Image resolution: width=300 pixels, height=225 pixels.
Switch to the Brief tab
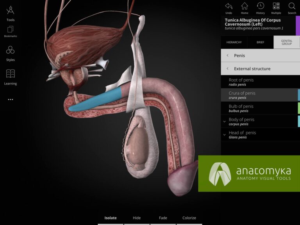(x=260, y=42)
